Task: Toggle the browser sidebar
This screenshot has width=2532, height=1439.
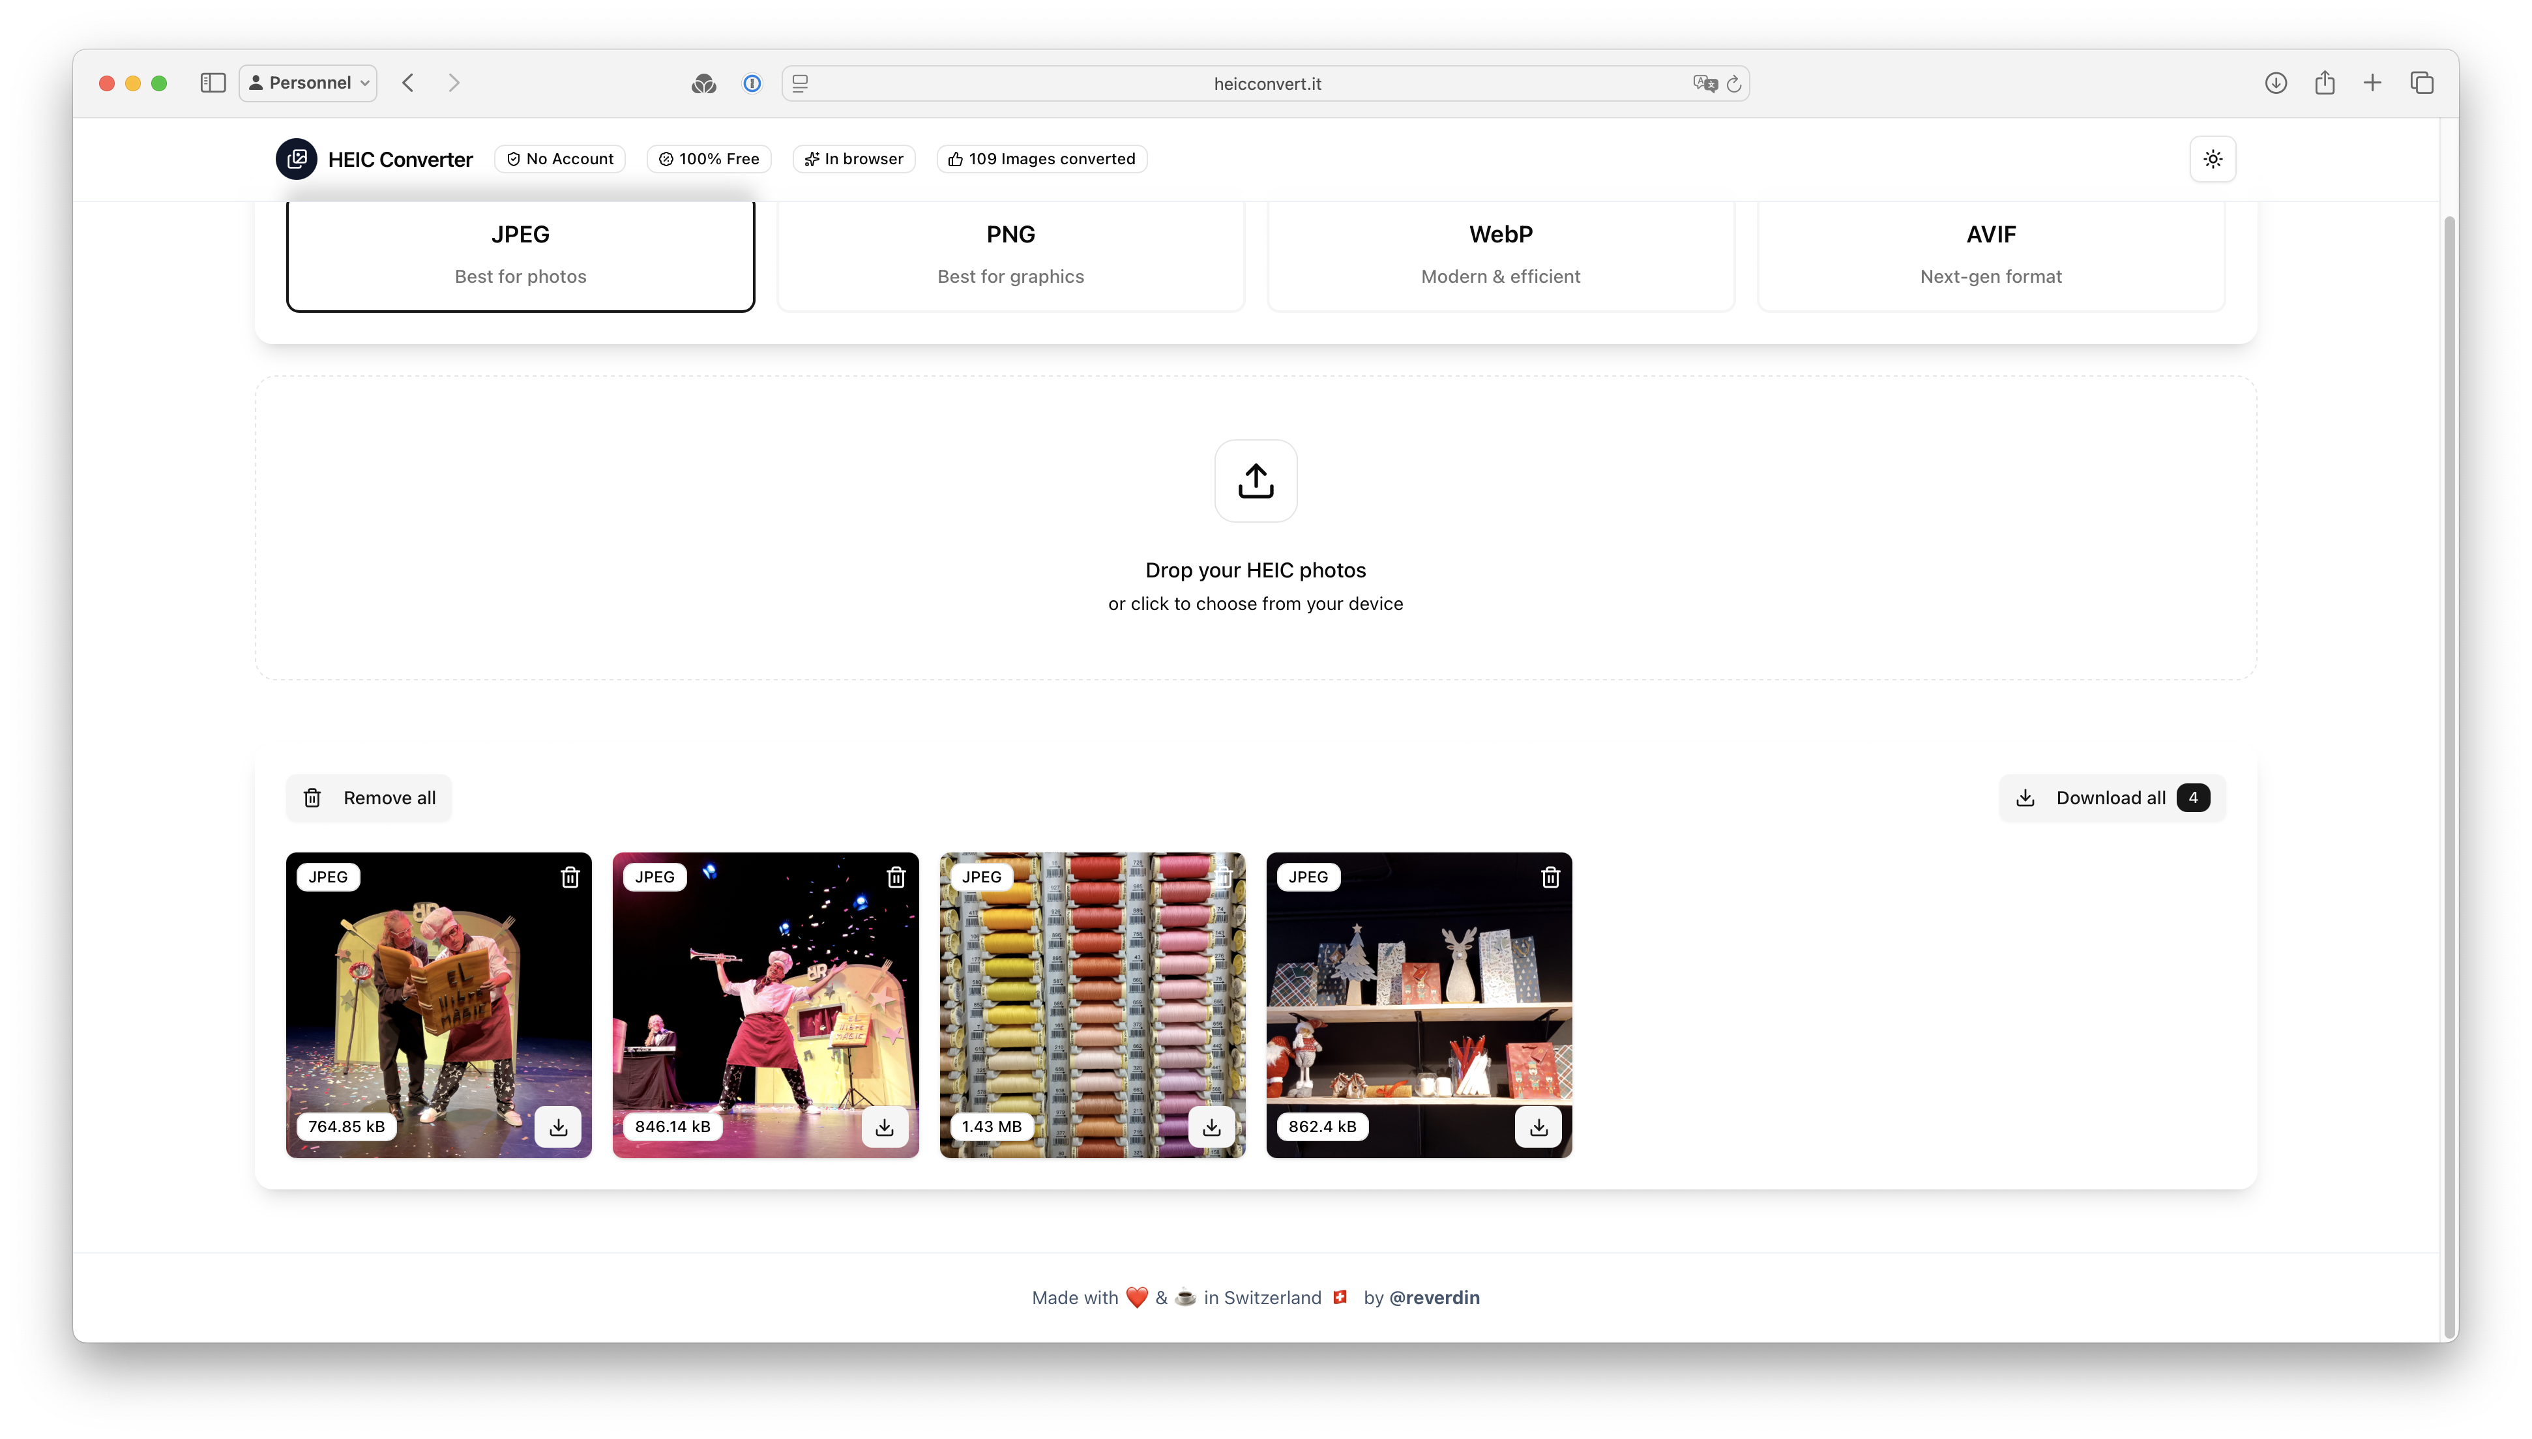Action: [x=213, y=83]
